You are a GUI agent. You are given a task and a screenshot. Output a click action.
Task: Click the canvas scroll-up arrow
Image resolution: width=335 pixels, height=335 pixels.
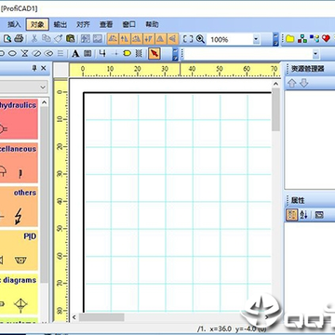click(x=275, y=84)
